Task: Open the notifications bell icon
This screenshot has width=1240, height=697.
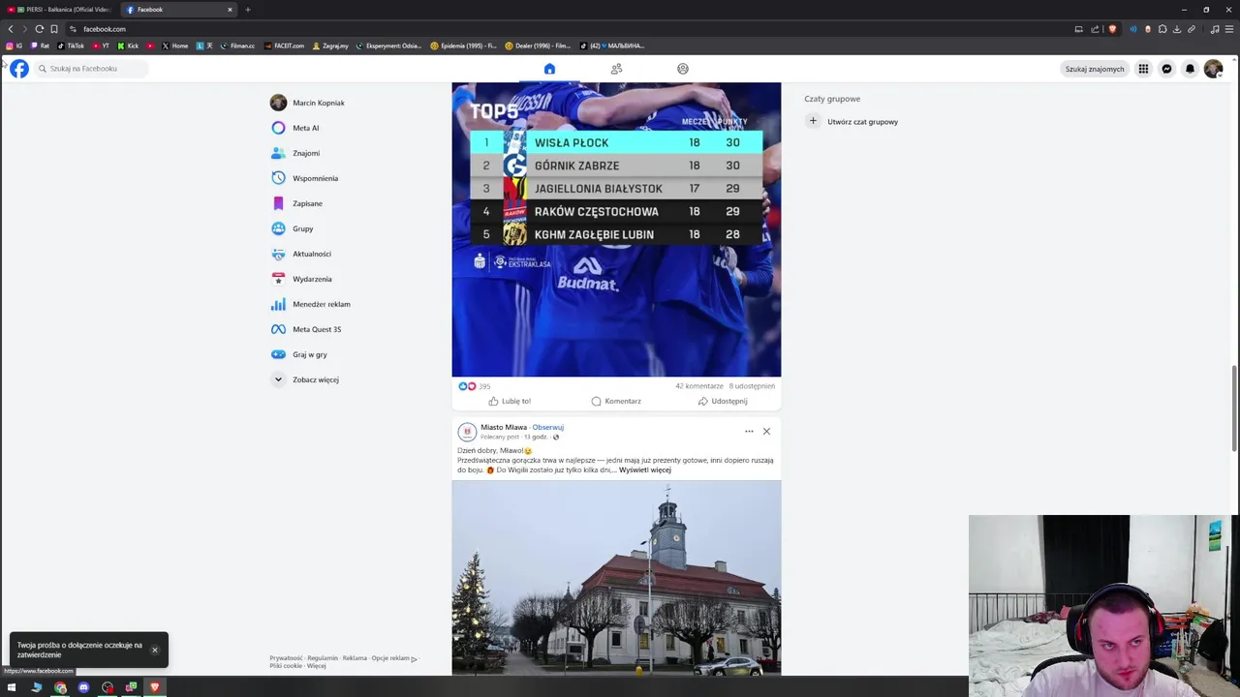Action: click(x=1190, y=69)
